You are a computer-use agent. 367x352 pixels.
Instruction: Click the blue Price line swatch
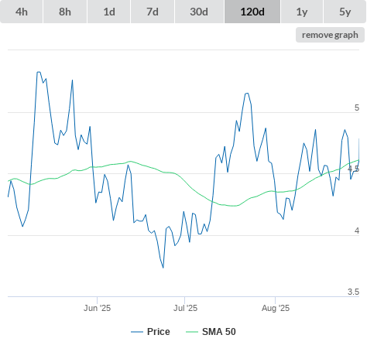click(x=137, y=332)
